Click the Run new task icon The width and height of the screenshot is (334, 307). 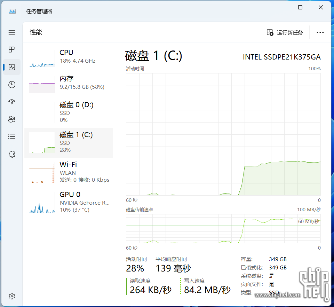coord(270,32)
